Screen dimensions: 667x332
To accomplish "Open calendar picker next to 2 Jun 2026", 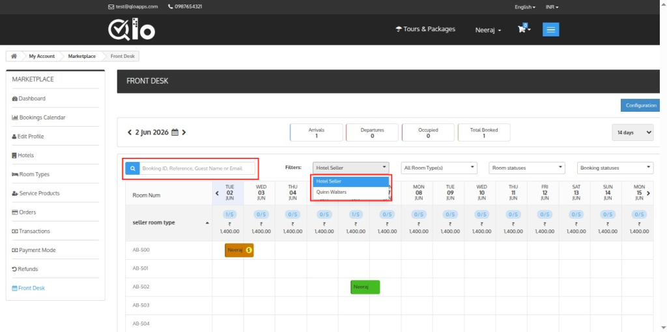I will click(x=175, y=133).
